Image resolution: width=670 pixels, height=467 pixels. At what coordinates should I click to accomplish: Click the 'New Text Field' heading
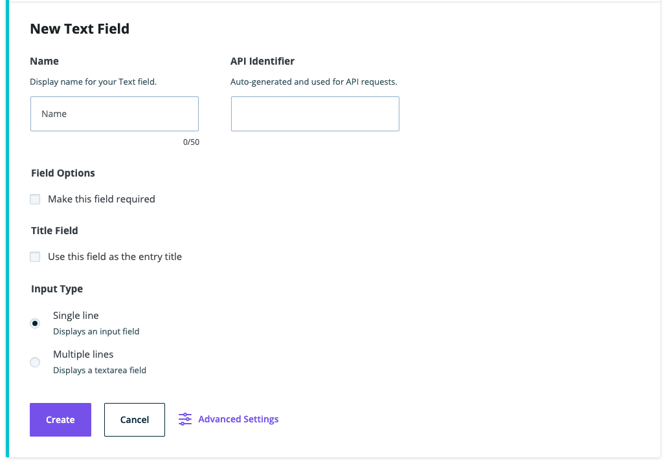80,29
